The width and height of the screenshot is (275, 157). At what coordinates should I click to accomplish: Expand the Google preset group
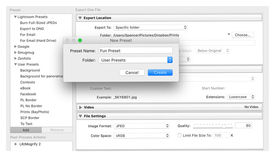pos(15,46)
